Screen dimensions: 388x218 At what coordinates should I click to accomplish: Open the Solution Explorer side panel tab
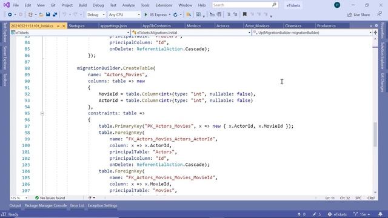coord(383,56)
